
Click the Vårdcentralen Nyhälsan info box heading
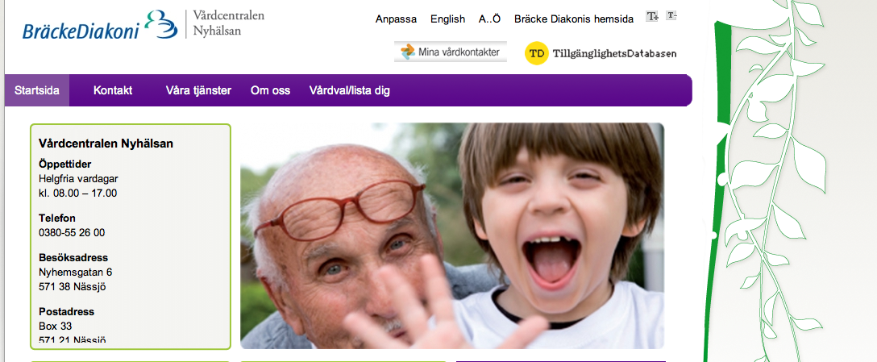106,144
